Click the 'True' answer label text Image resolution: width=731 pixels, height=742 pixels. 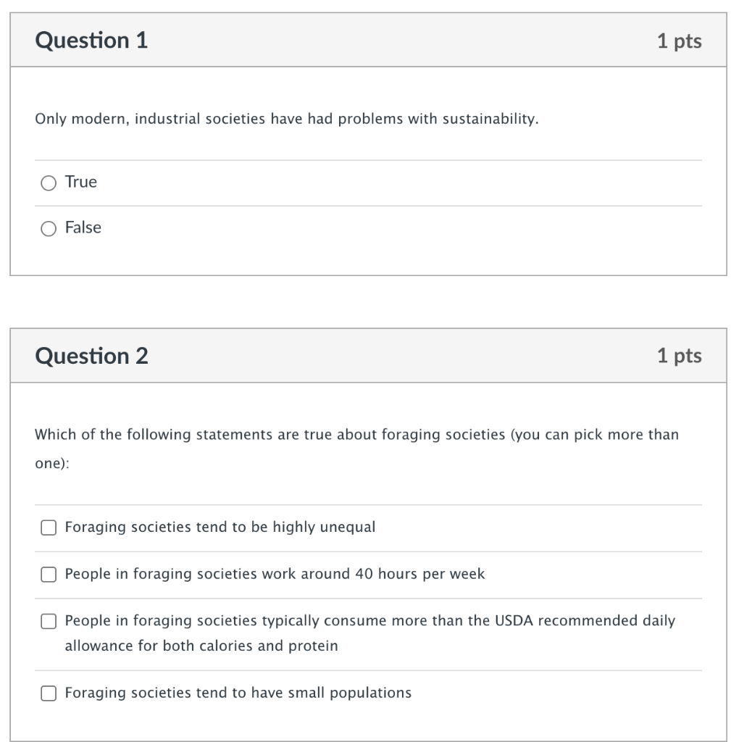[81, 182]
